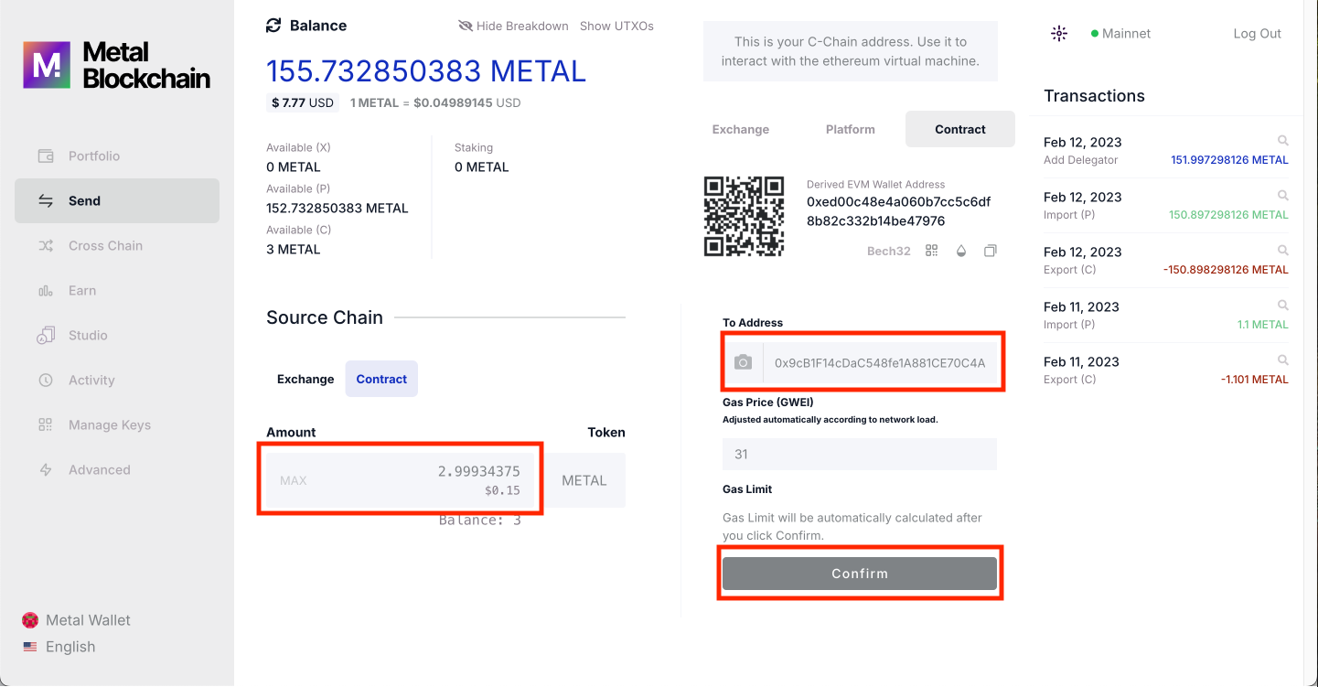The height and width of the screenshot is (687, 1318).
Task: Open the METAL token selector
Action: pyautogui.click(x=584, y=480)
